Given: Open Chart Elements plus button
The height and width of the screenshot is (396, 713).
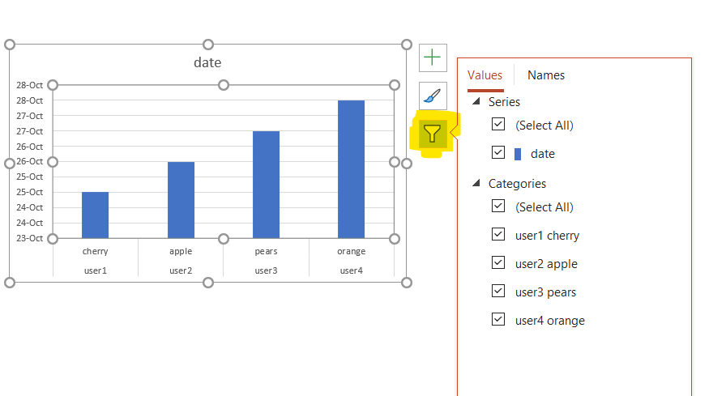Looking at the screenshot, I should (433, 57).
